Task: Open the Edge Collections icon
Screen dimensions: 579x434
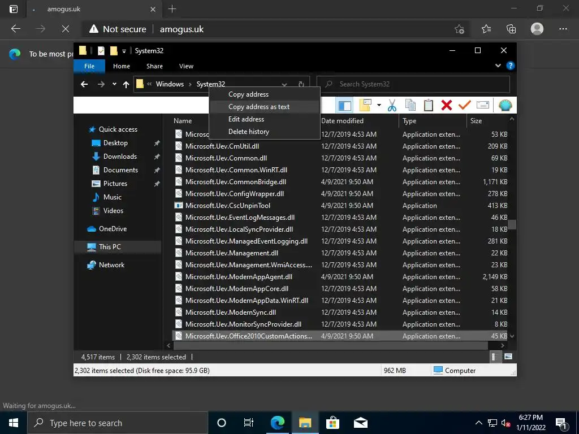Action: tap(511, 29)
